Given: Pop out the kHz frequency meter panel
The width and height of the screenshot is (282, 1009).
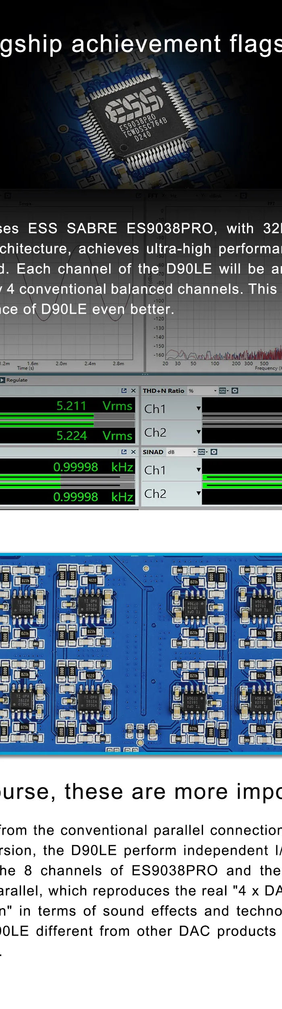Looking at the screenshot, I should (124, 452).
